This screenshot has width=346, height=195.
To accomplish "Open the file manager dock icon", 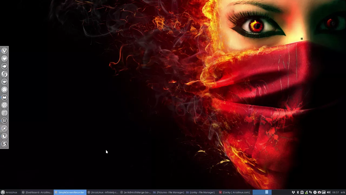I will 4,97.
